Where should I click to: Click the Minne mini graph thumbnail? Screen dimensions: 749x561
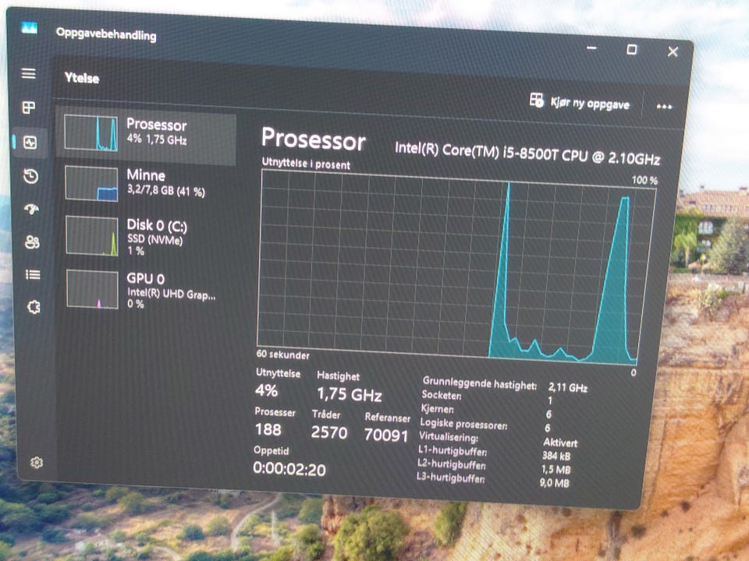click(x=92, y=183)
